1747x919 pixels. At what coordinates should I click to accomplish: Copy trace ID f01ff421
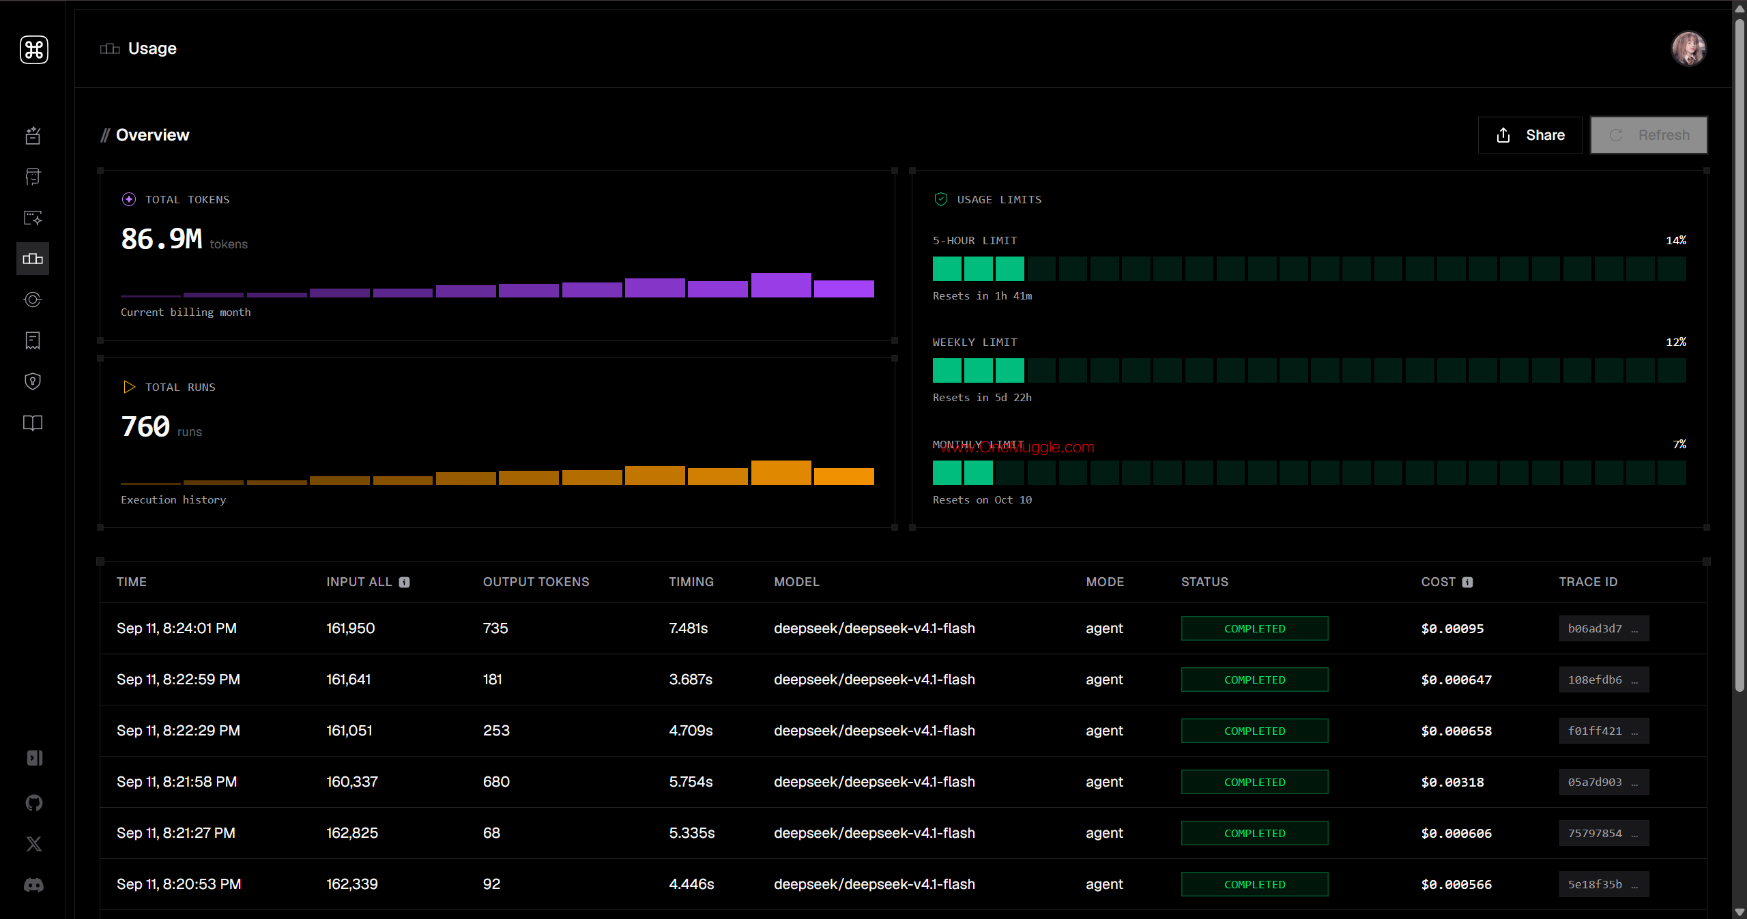click(x=1604, y=731)
